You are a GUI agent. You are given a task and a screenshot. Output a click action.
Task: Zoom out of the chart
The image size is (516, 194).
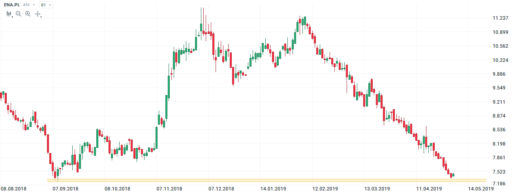pos(19,14)
